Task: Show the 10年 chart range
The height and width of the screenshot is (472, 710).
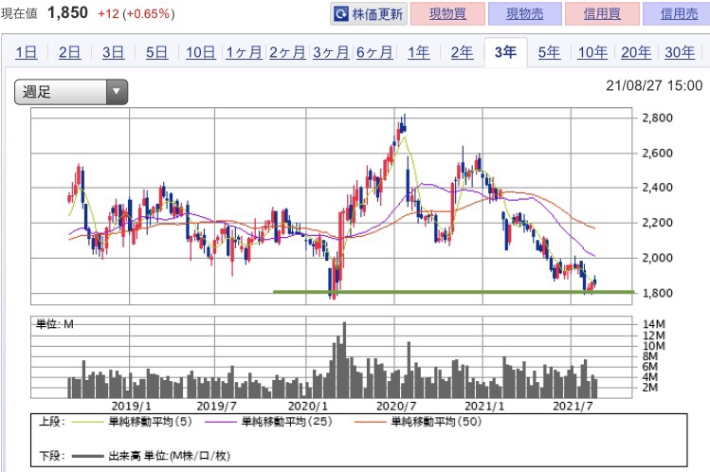Action: (592, 52)
